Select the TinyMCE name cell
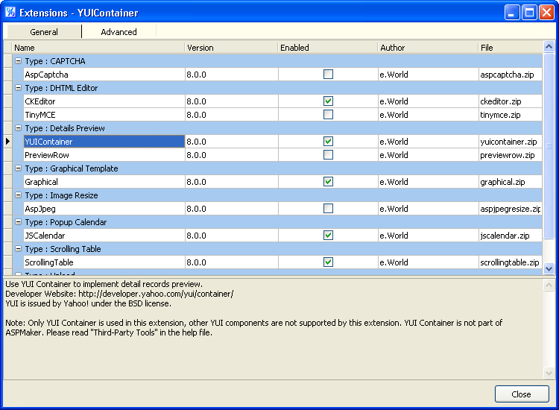 (104, 115)
